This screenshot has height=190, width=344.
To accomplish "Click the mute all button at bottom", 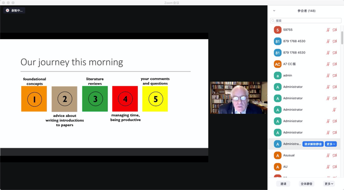I will pyautogui.click(x=306, y=184).
